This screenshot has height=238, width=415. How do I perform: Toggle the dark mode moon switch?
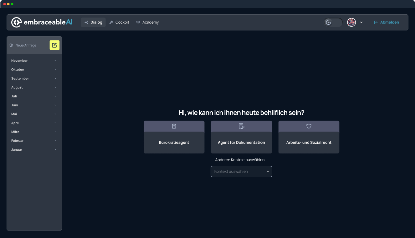pos(333,22)
